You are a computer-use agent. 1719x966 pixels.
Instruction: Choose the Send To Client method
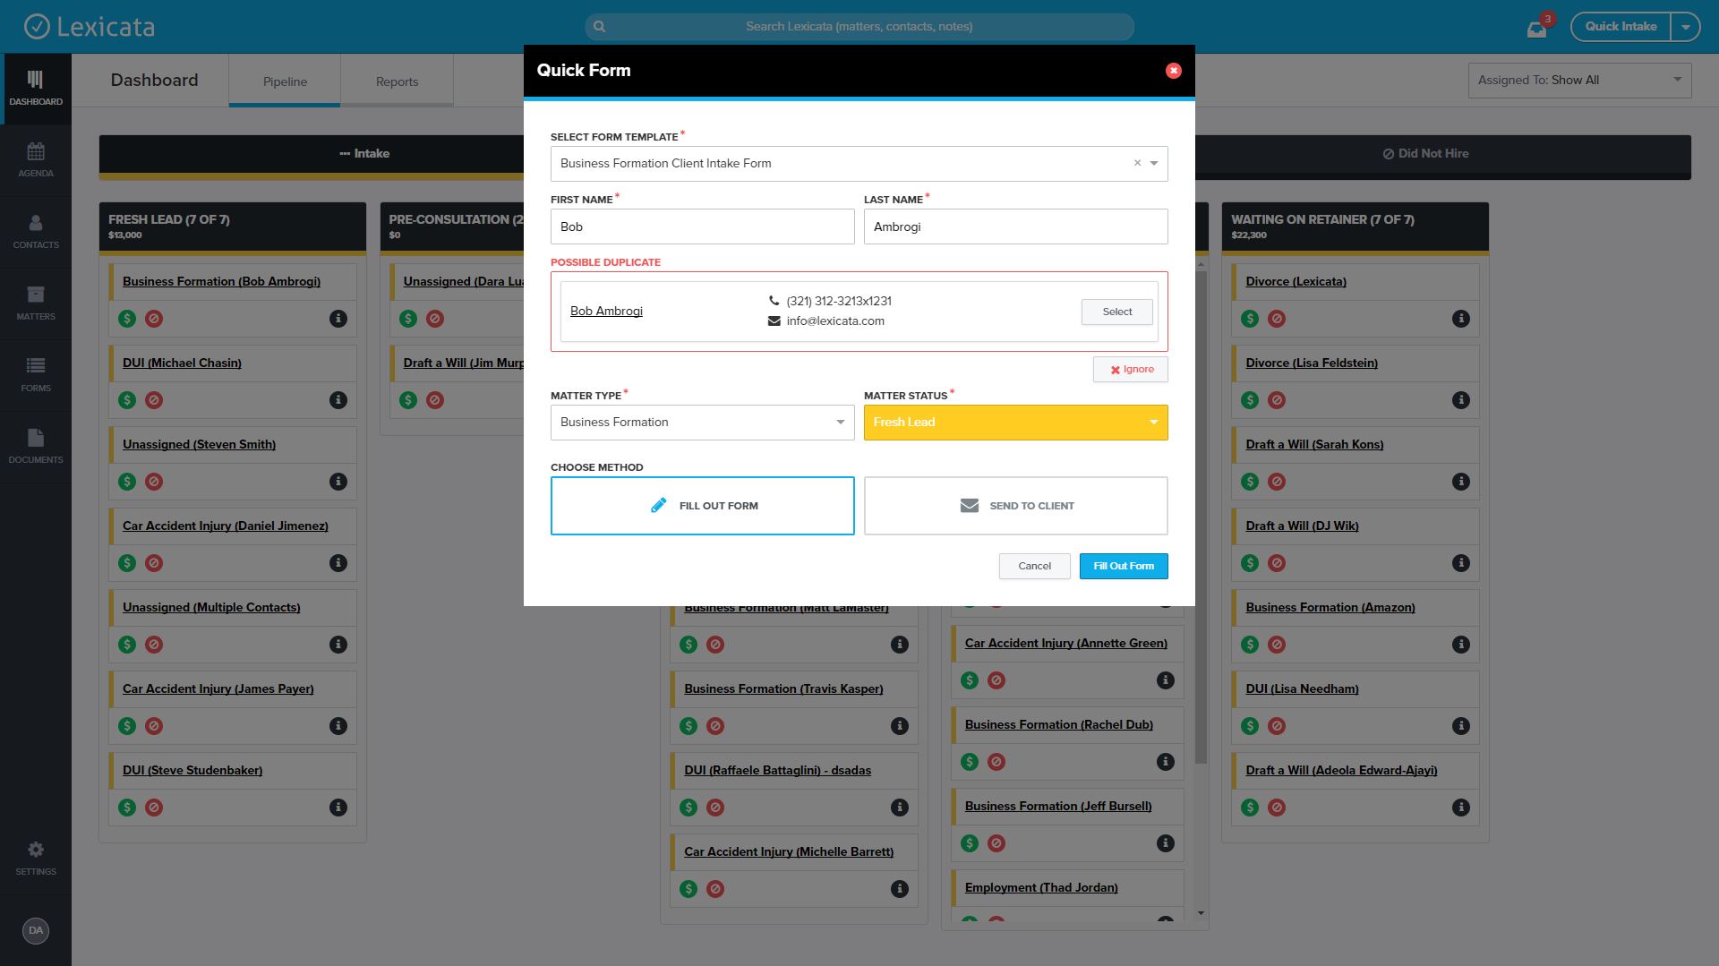pyautogui.click(x=1015, y=506)
